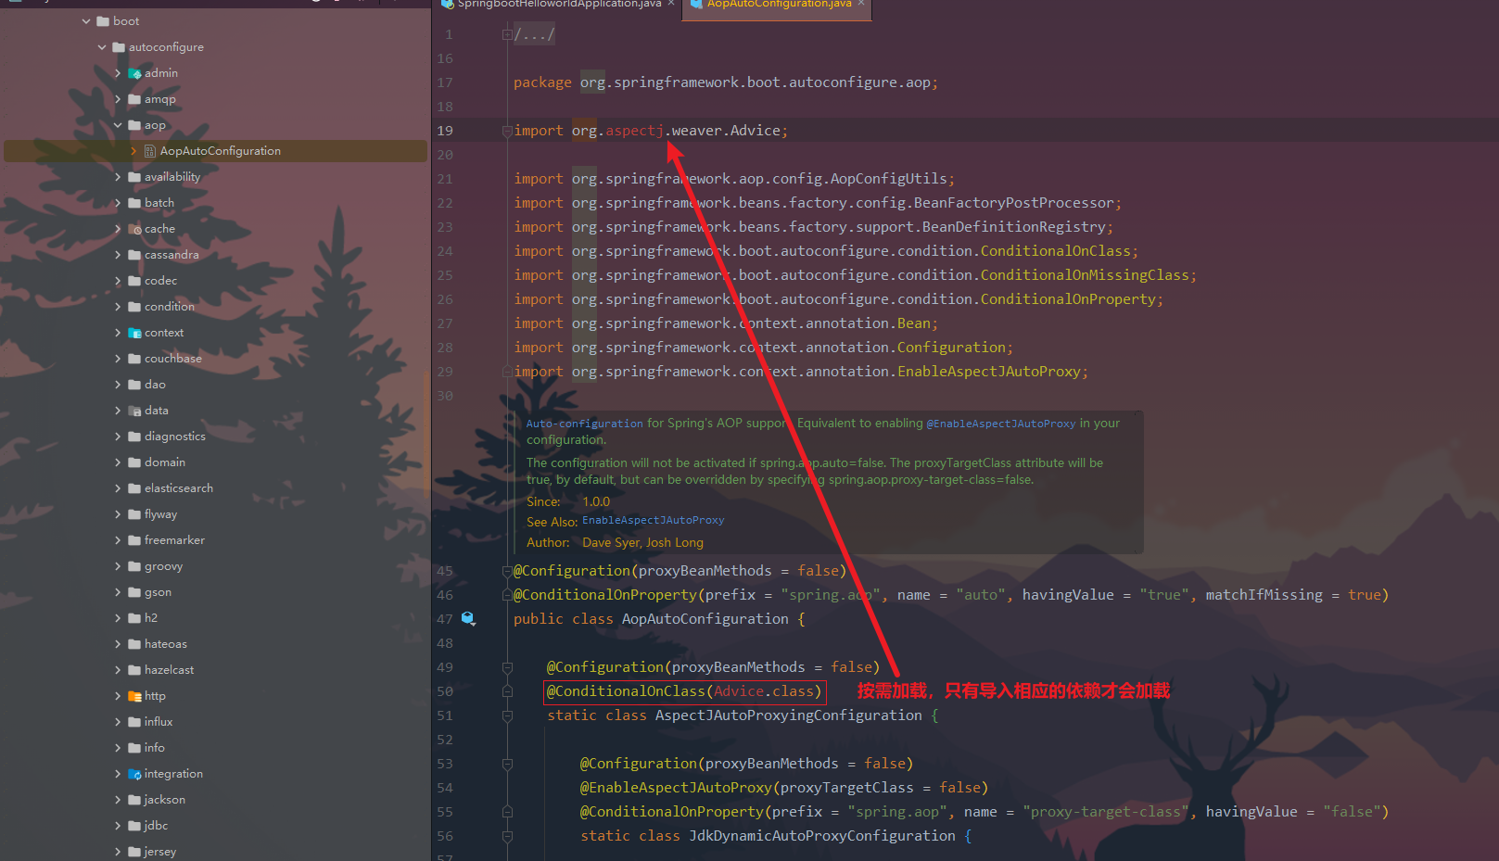This screenshot has width=1499, height=861.
Task: Click class name AspectJAutoProxyingConfiguration on line 51
Action: (x=789, y=715)
